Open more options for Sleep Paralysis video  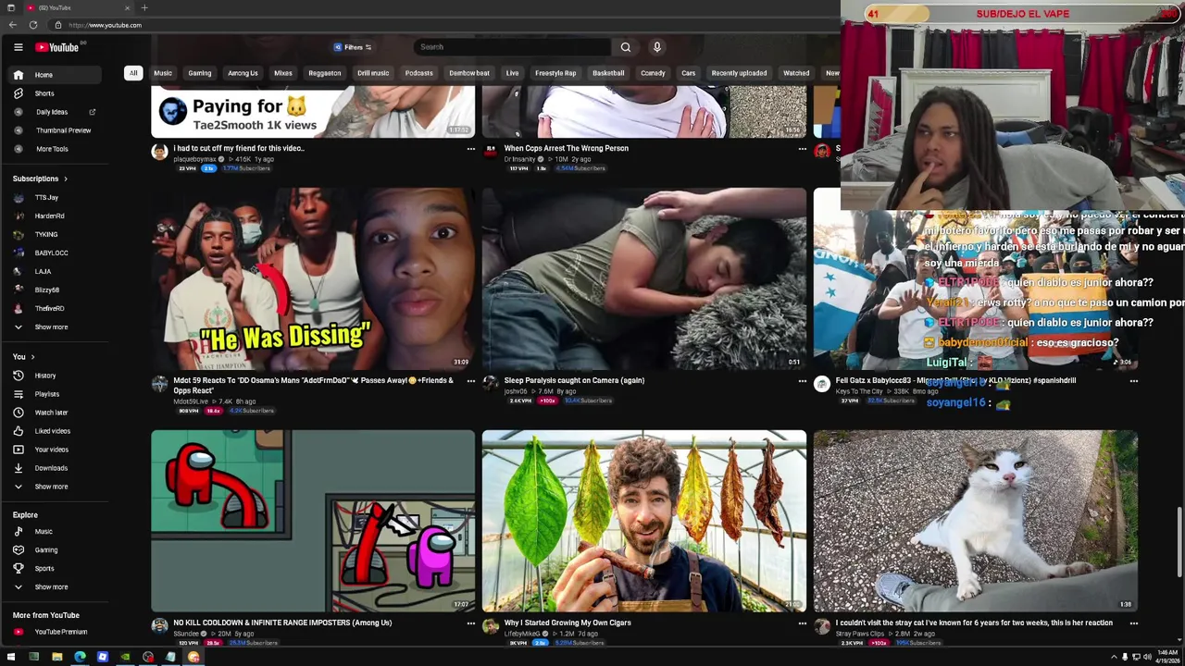(802, 381)
